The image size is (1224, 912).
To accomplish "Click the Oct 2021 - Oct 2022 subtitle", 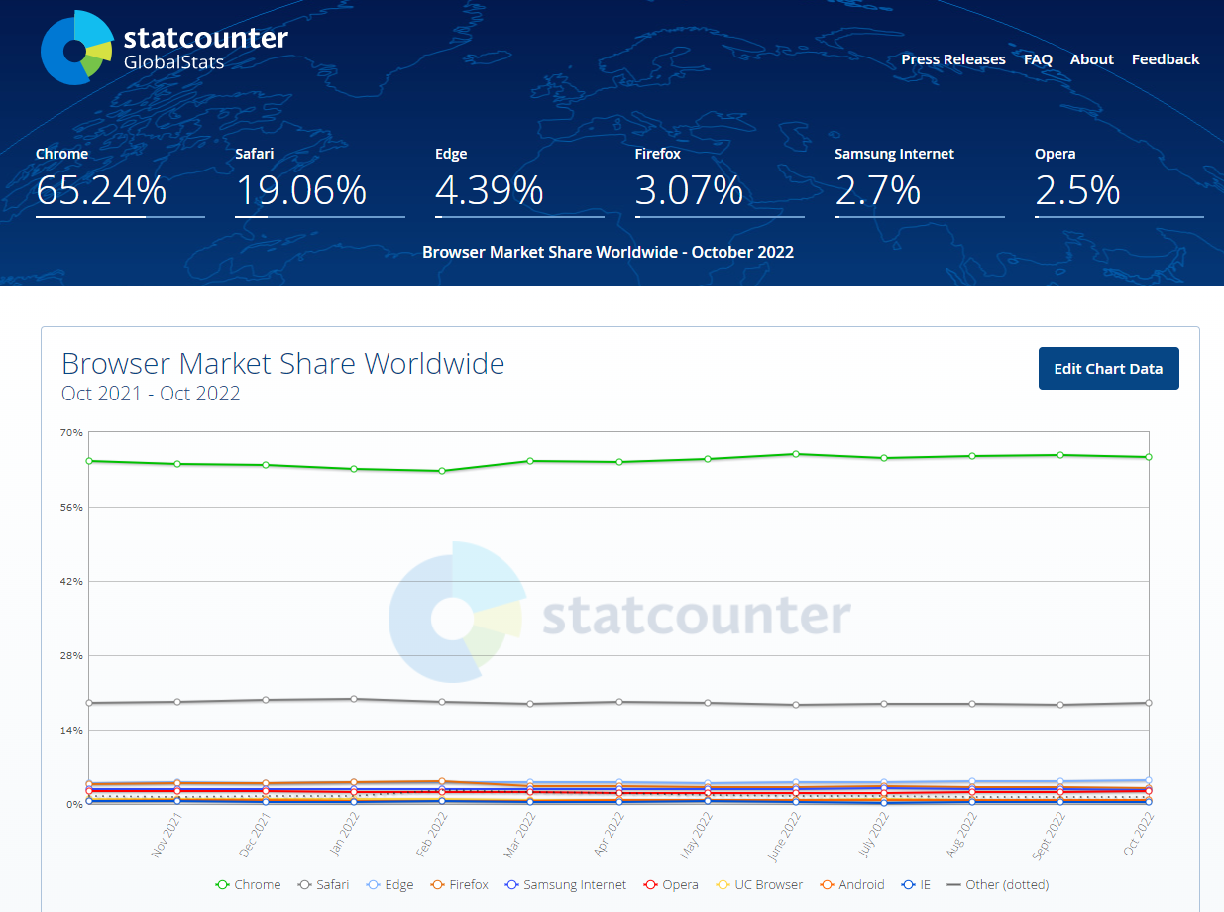I will point(151,394).
